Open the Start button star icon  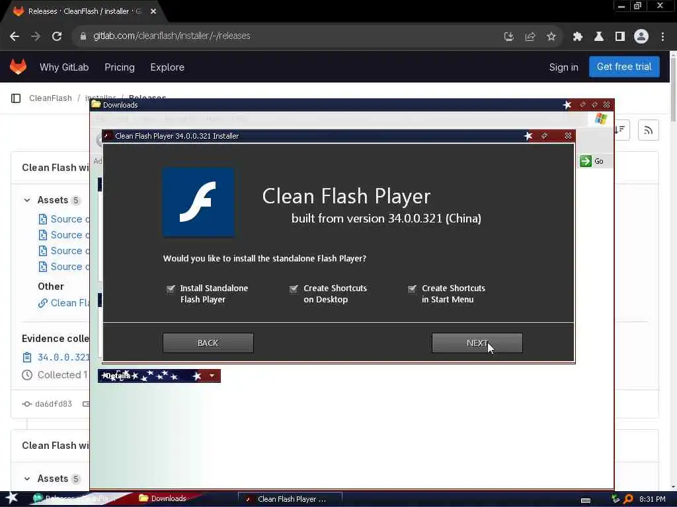click(12, 498)
